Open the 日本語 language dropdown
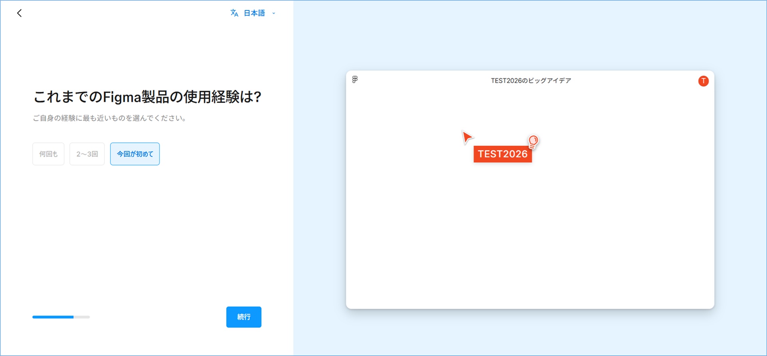 pyautogui.click(x=253, y=13)
